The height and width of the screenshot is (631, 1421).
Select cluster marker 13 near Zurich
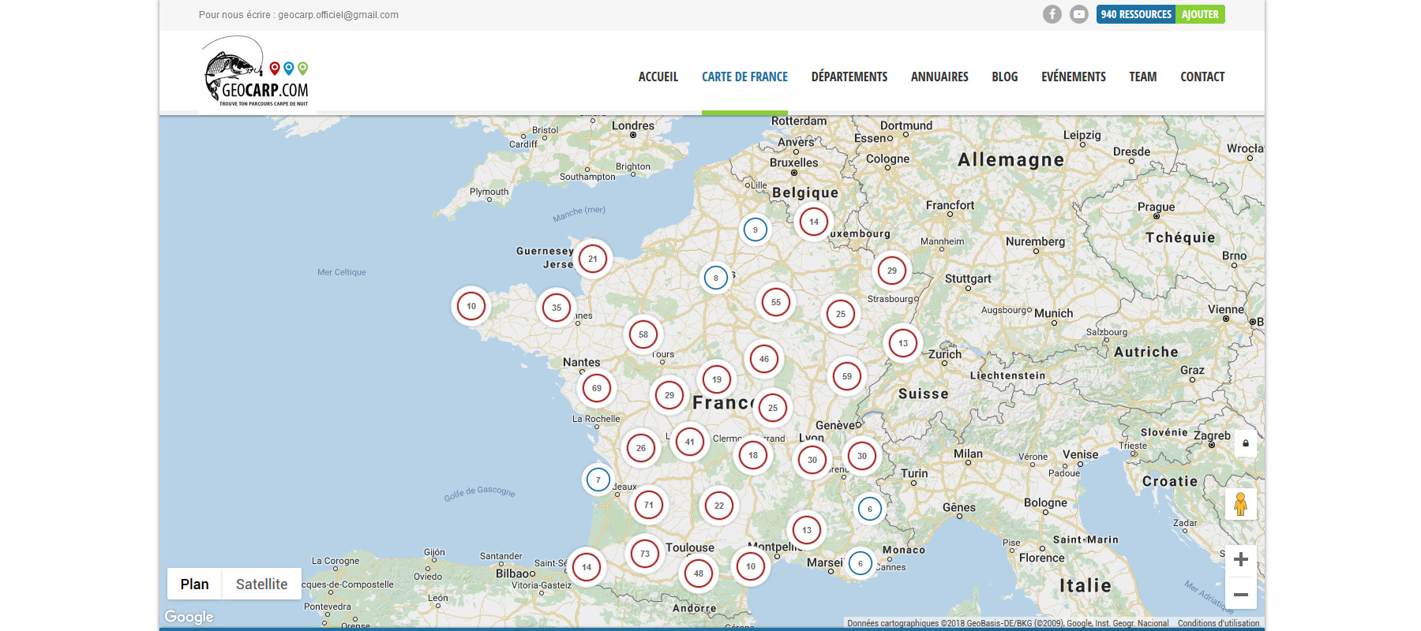(903, 343)
